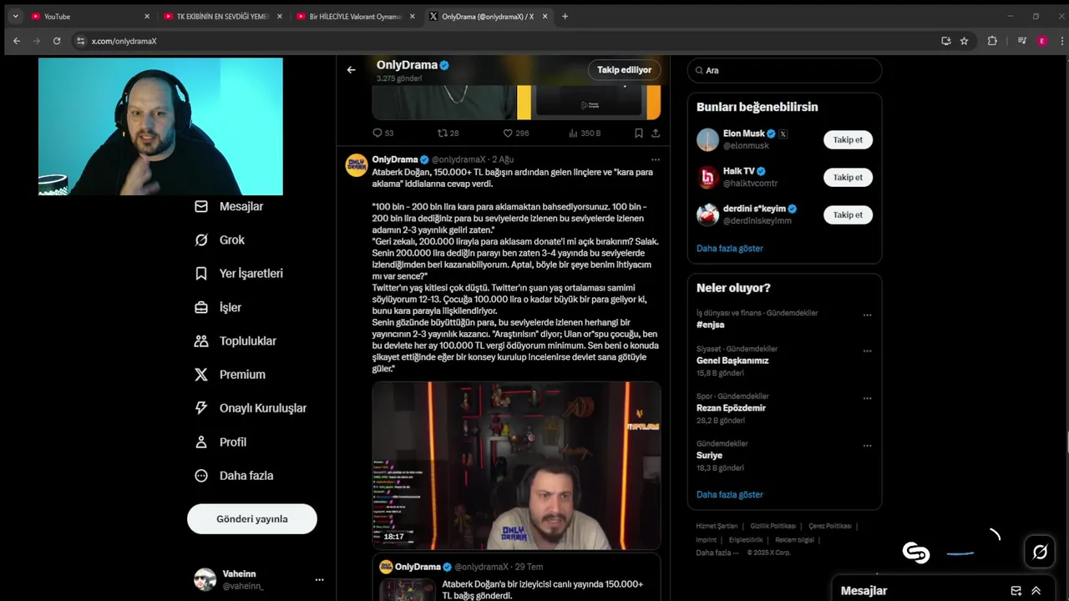Click @onlydramaX handle in tweet header
The height and width of the screenshot is (601, 1069).
[459, 159]
